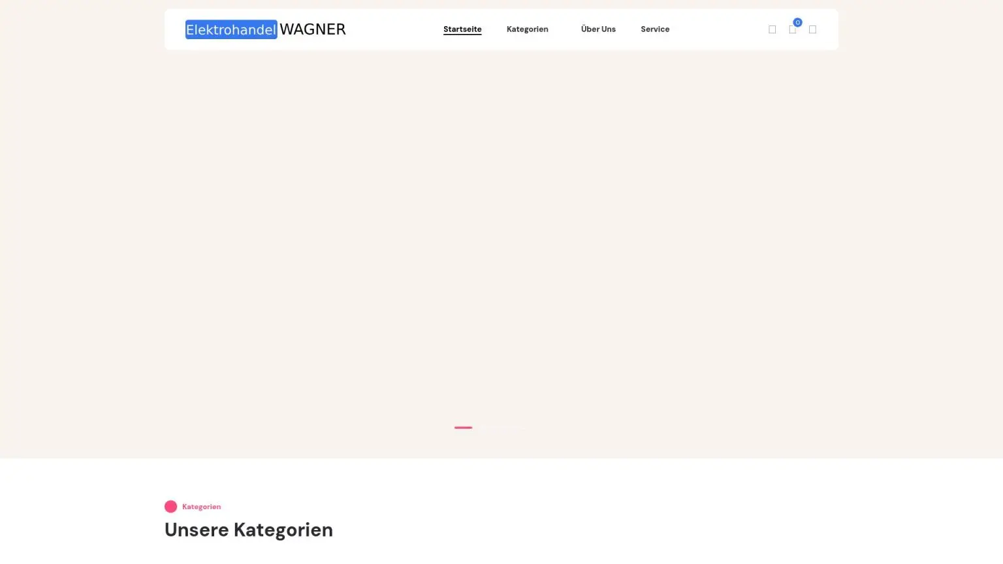This screenshot has height=564, width=1003.
Task: Click blank header space right of Service
Action: click(x=718, y=29)
